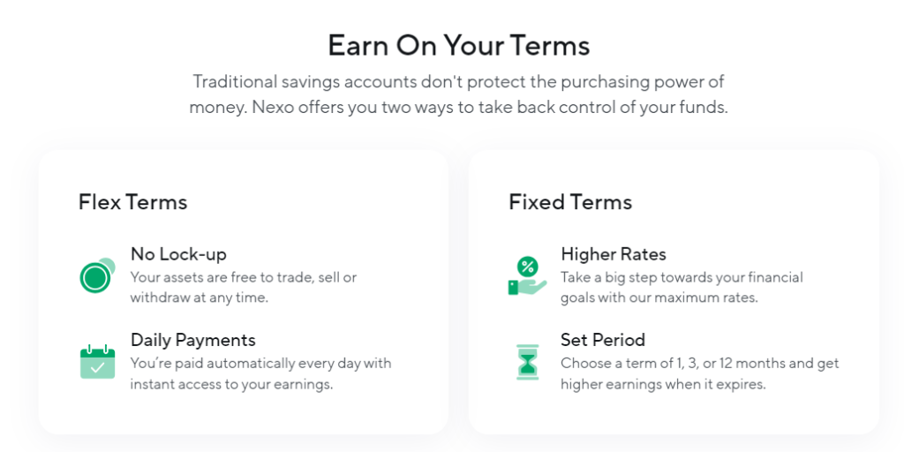
Task: Click "instant access to your earnings" text line
Action: pyautogui.click(x=231, y=384)
